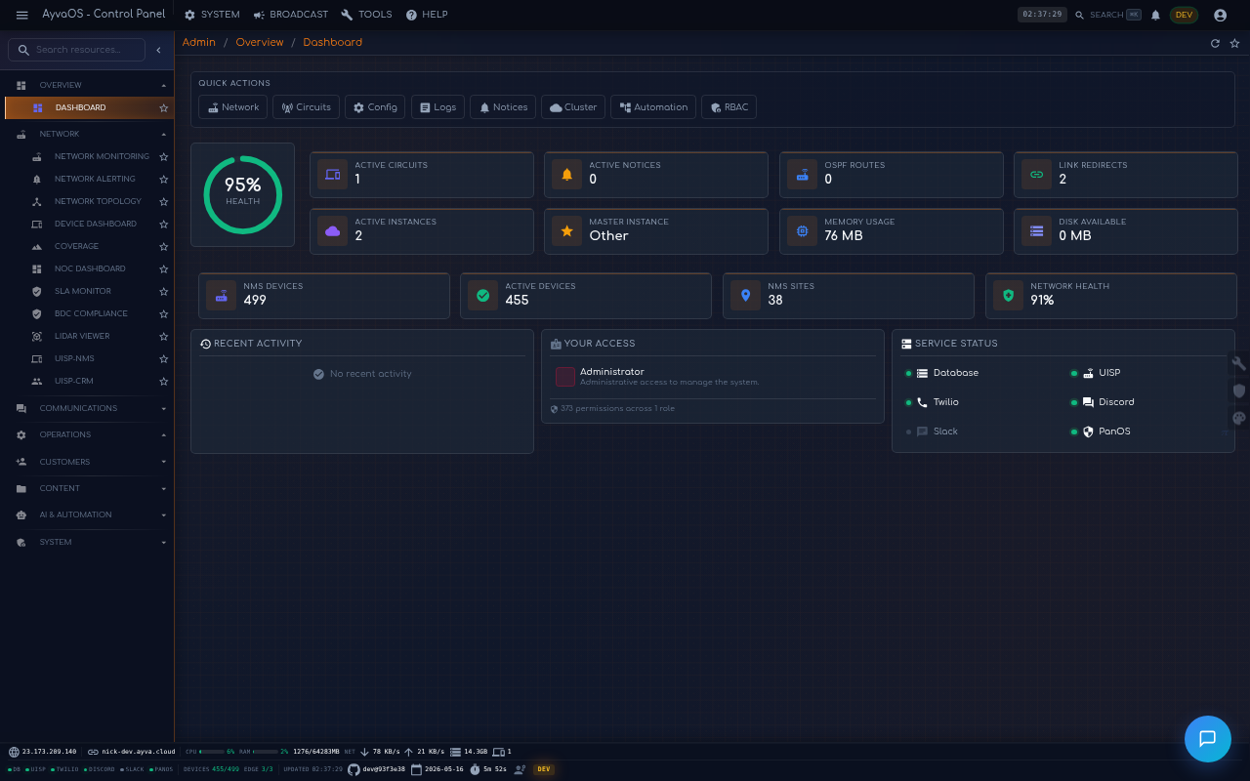
Task: Open the Broadcast top menu
Action: (290, 15)
